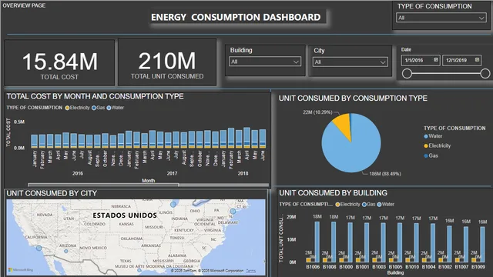
Task: Click Electricity legend entry beside pie chart
Action: [x=437, y=145]
